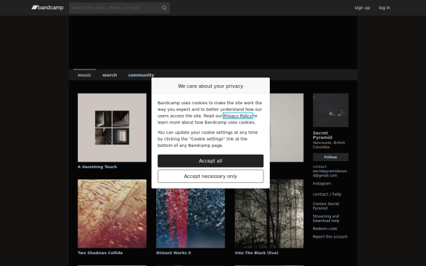This screenshot has height=266, width=426.
Task: Switch to the community tab
Action: (x=141, y=75)
